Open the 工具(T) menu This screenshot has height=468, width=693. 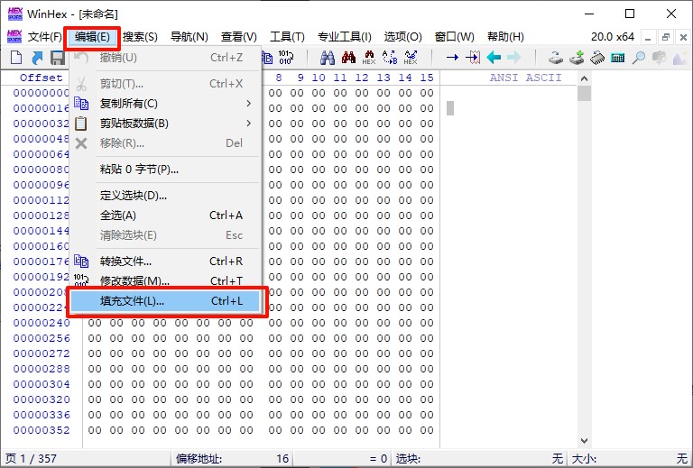[287, 37]
